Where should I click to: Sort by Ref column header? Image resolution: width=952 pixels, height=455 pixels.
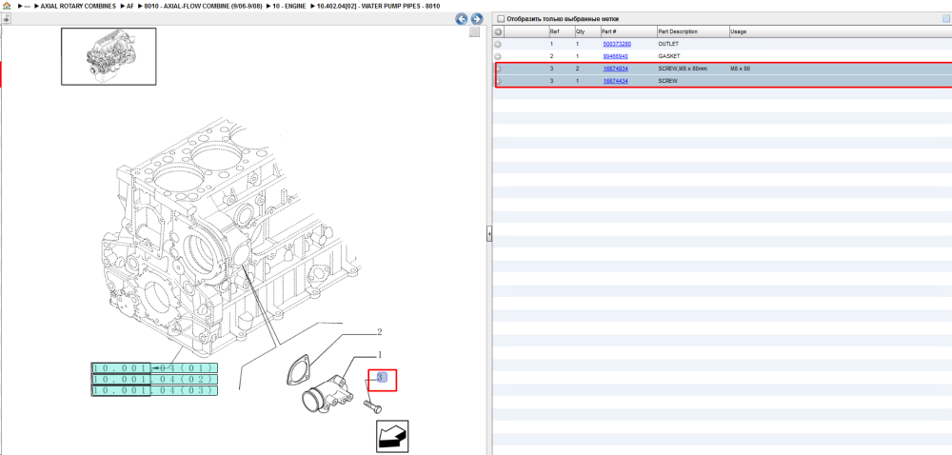point(561,31)
